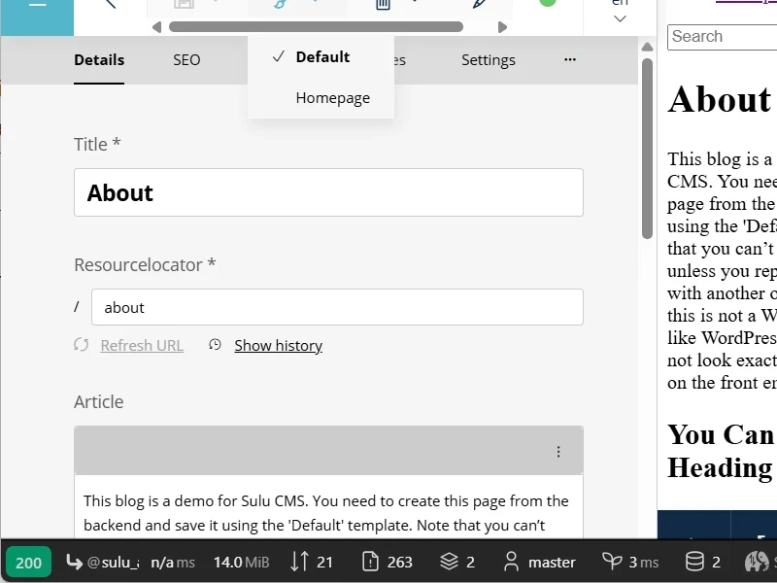
Task: Click the back arrow in toolbar
Action: point(110,5)
